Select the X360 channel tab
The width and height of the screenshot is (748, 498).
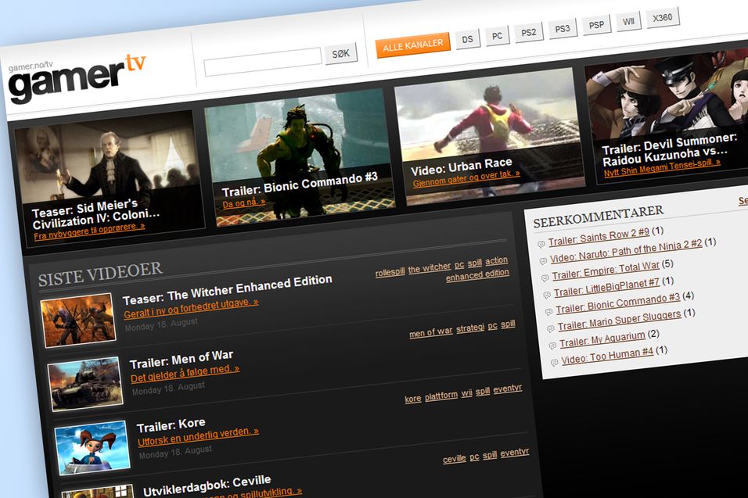(x=663, y=18)
